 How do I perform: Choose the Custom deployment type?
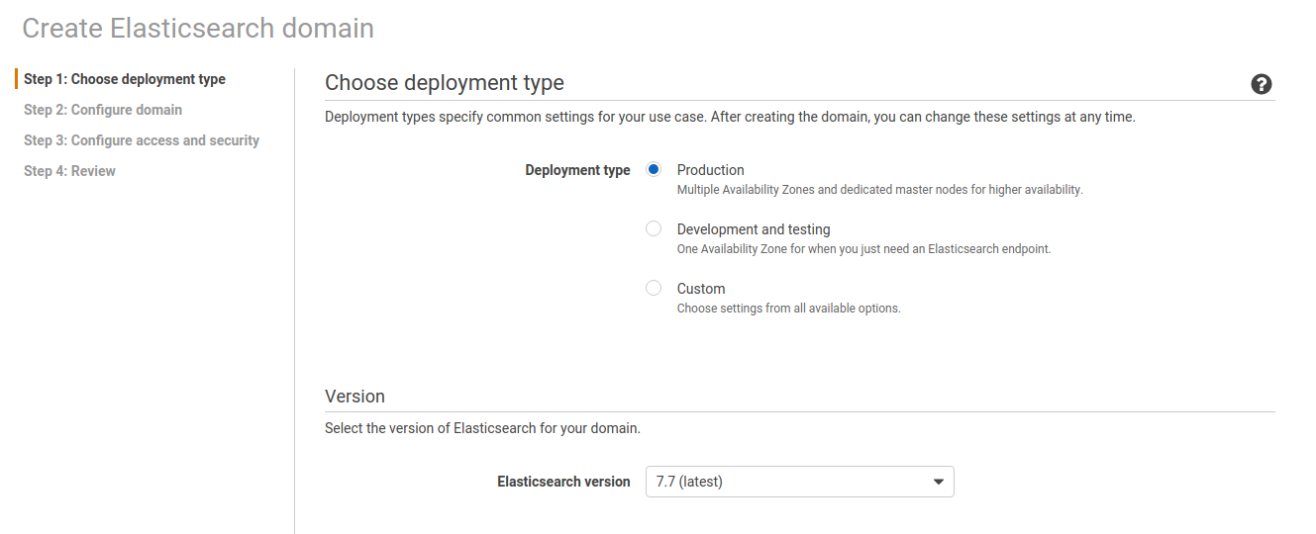654,288
